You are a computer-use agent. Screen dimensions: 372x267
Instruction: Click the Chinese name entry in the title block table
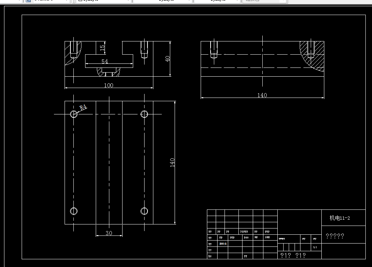(x=223, y=244)
